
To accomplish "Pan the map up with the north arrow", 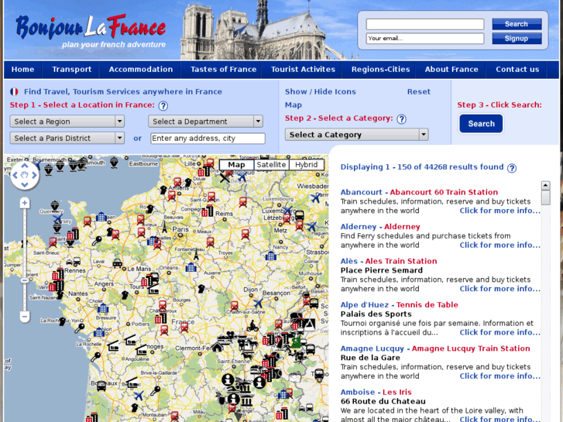I will 25,166.
